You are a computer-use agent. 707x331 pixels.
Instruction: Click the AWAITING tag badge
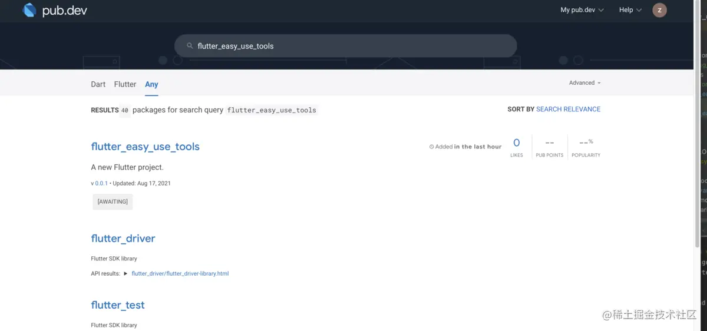click(x=113, y=202)
